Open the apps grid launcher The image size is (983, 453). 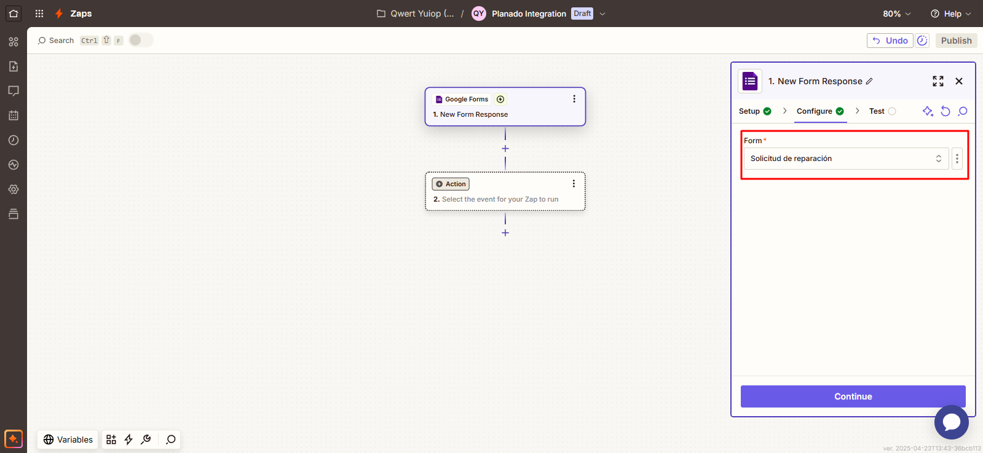(x=39, y=14)
